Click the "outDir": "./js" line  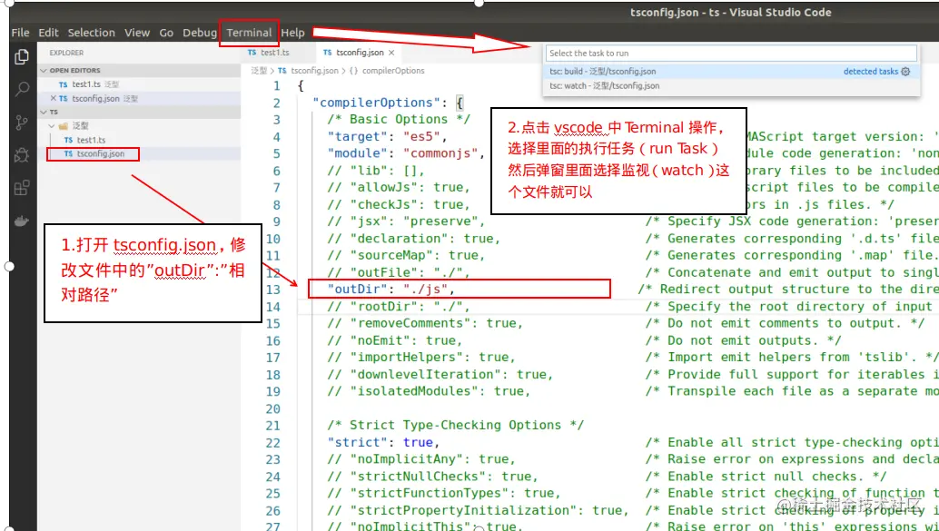(x=391, y=290)
